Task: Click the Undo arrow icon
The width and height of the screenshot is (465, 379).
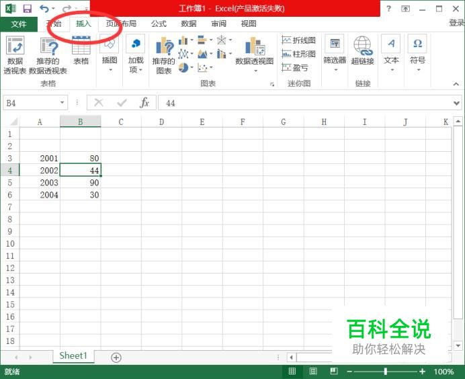Action: click(x=44, y=9)
